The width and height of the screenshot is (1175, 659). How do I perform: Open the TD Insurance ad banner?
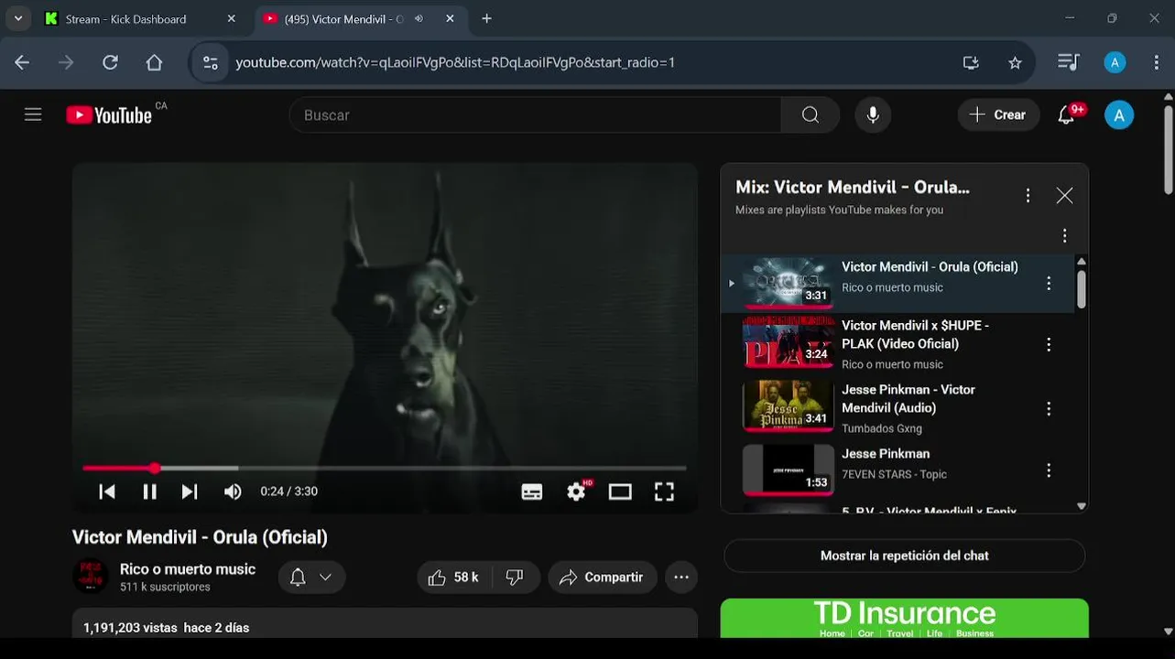904,618
